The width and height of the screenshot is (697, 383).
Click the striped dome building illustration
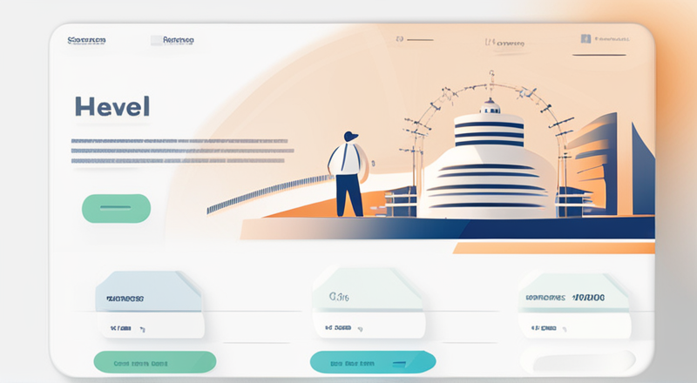pos(488,162)
